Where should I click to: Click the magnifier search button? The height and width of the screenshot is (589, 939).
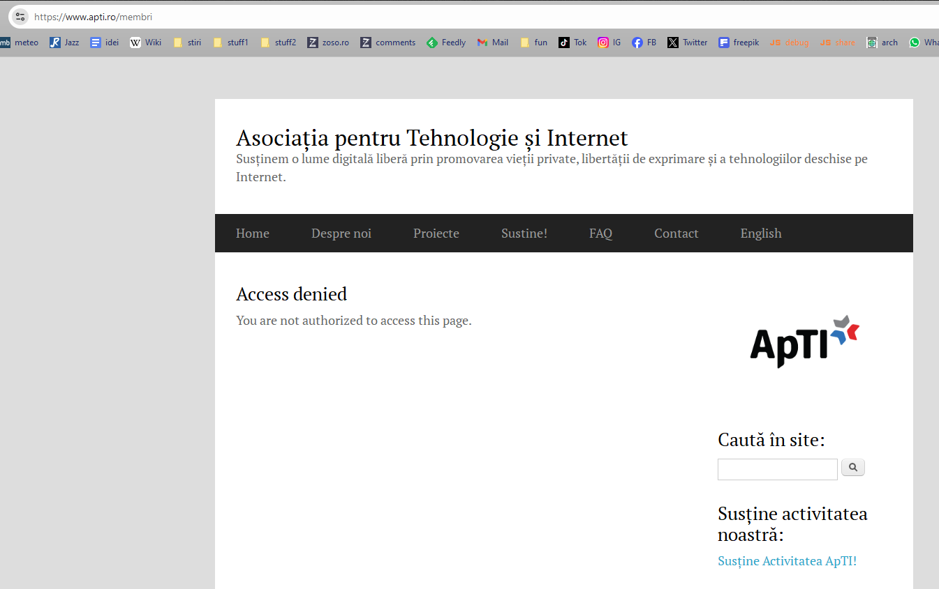[x=852, y=468]
